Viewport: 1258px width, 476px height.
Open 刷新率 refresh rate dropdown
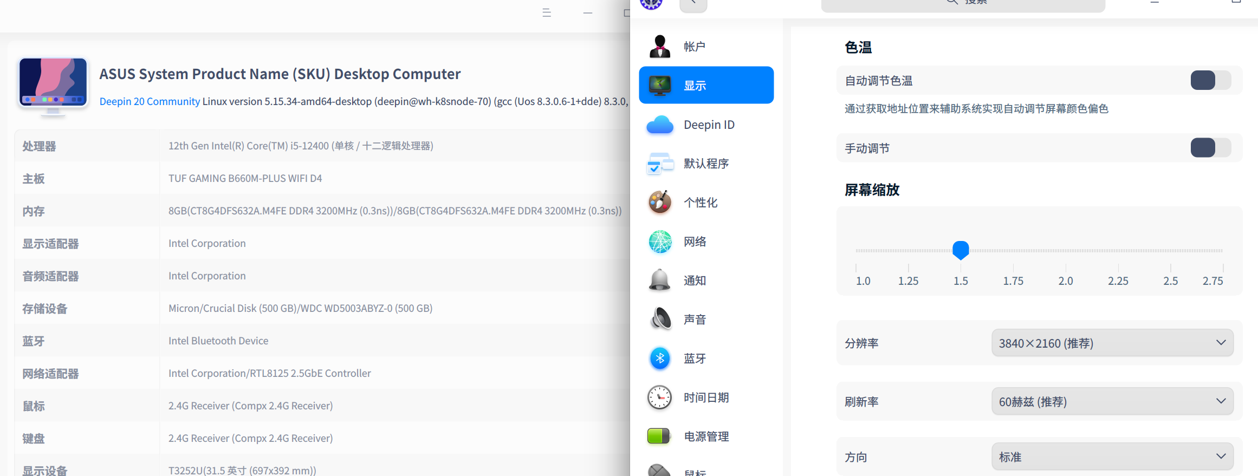pyautogui.click(x=1112, y=401)
